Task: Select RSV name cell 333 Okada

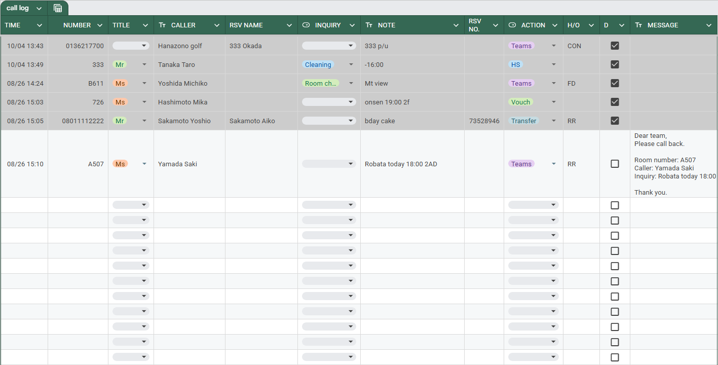Action: 261,46
